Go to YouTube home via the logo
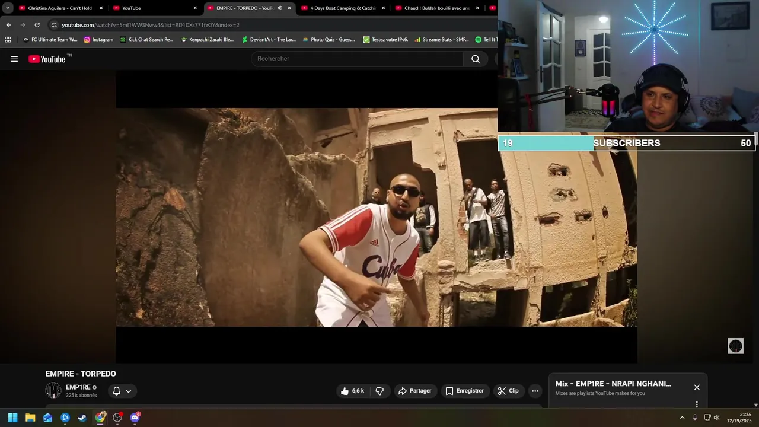This screenshot has height=427, width=759. click(47, 59)
